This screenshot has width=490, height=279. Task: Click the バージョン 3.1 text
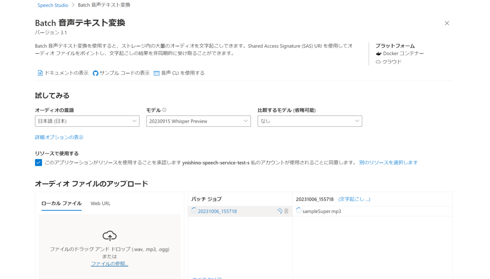tap(51, 33)
